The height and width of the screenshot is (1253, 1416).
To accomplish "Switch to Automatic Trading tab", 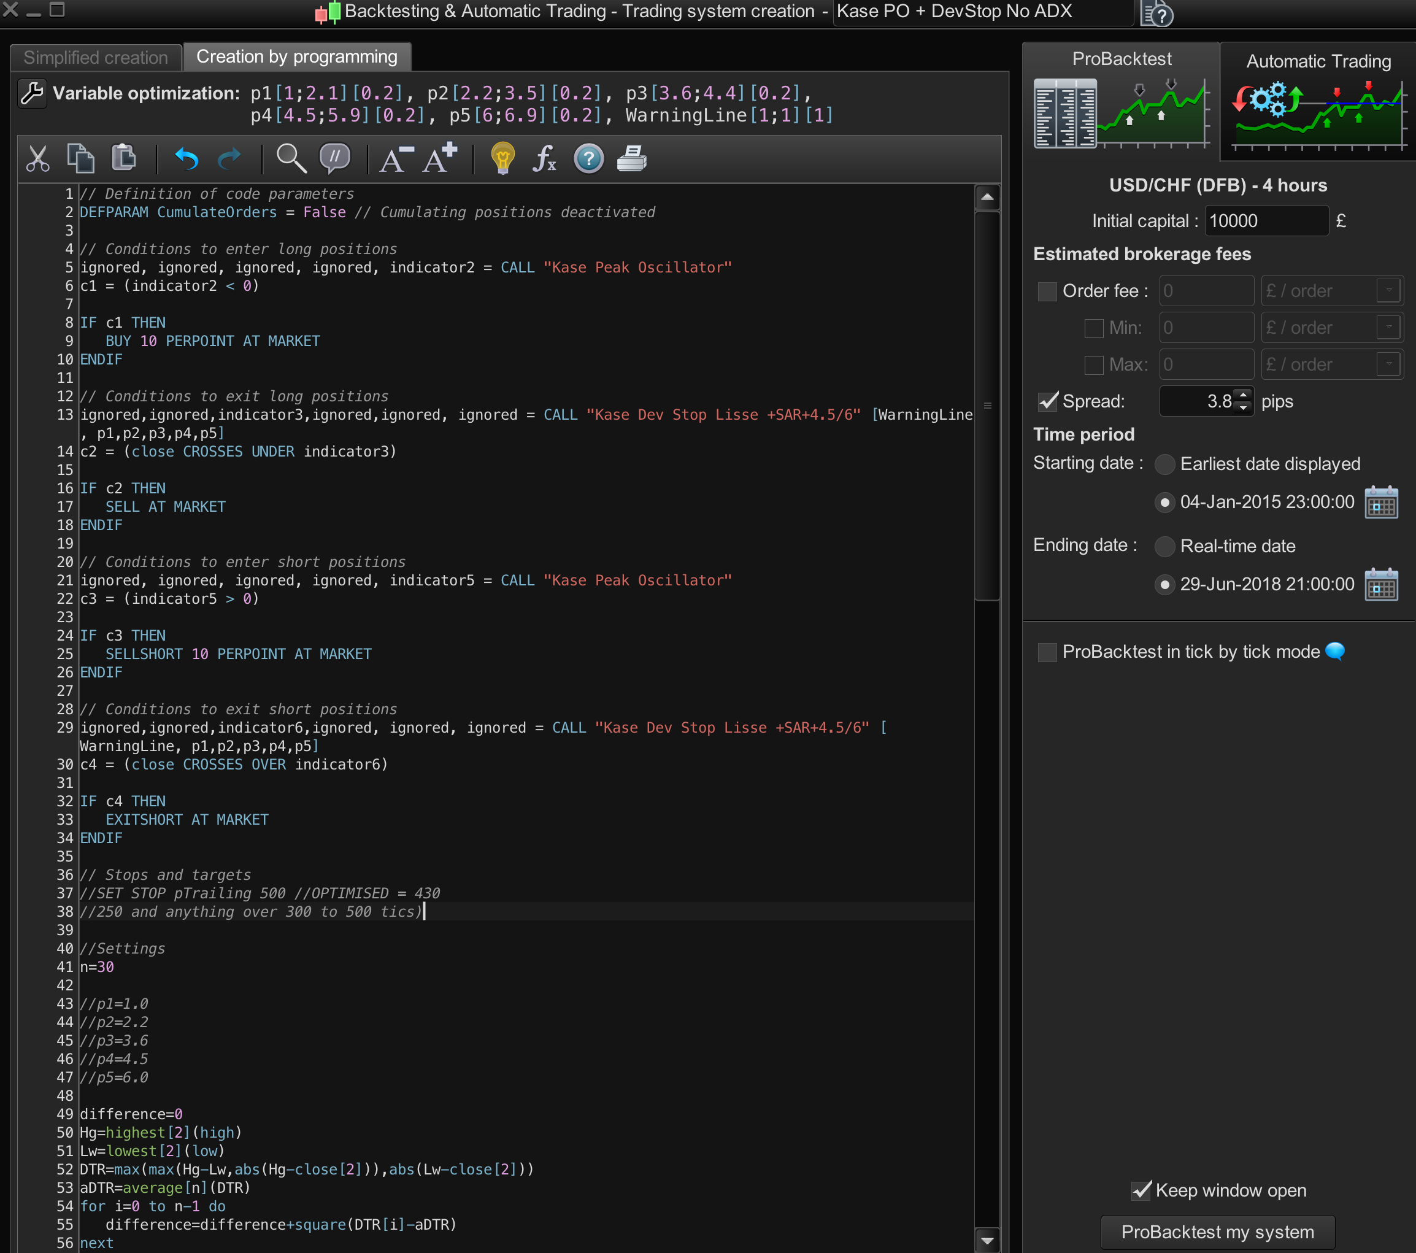I will 1318,61.
